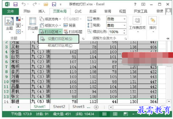Expand the theme colors dropdown arrow
173x119 pixels.
click(22, 19)
